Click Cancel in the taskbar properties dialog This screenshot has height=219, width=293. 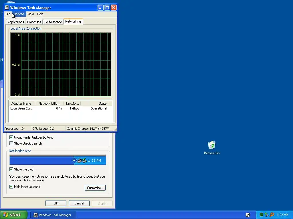coord(79,203)
